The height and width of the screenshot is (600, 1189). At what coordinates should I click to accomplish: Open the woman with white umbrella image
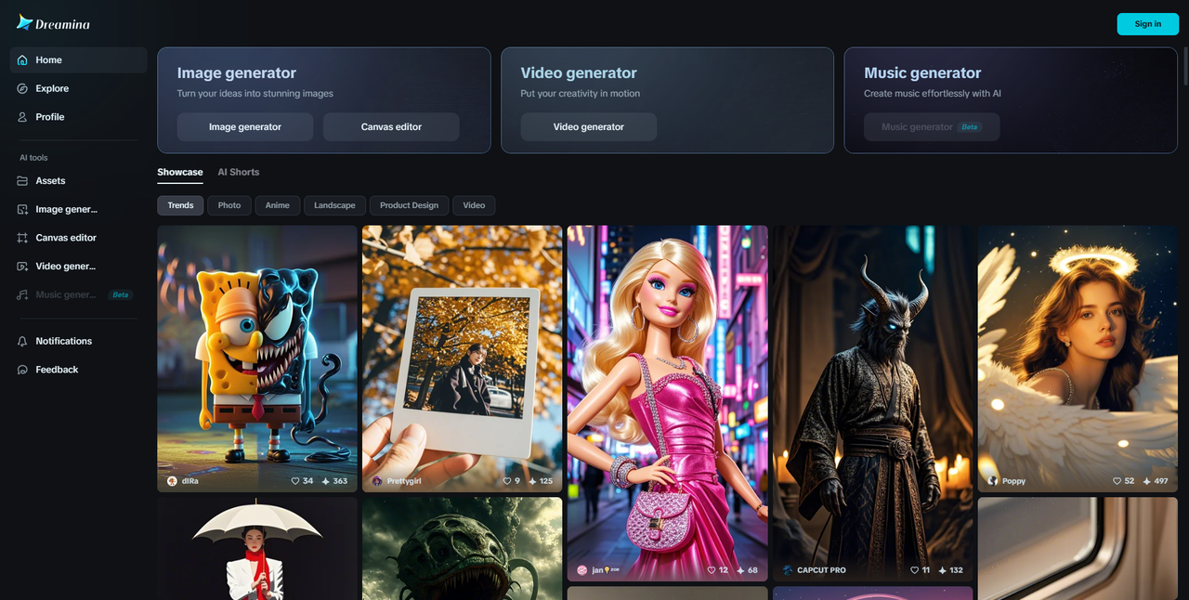(257, 548)
